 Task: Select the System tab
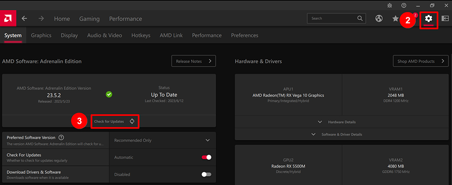[13, 35]
